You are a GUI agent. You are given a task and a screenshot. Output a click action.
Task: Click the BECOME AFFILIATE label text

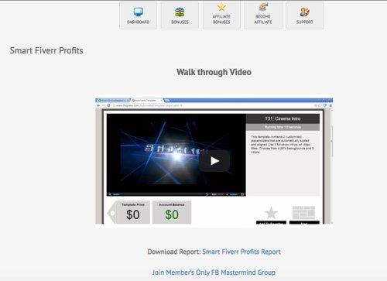[x=263, y=19]
